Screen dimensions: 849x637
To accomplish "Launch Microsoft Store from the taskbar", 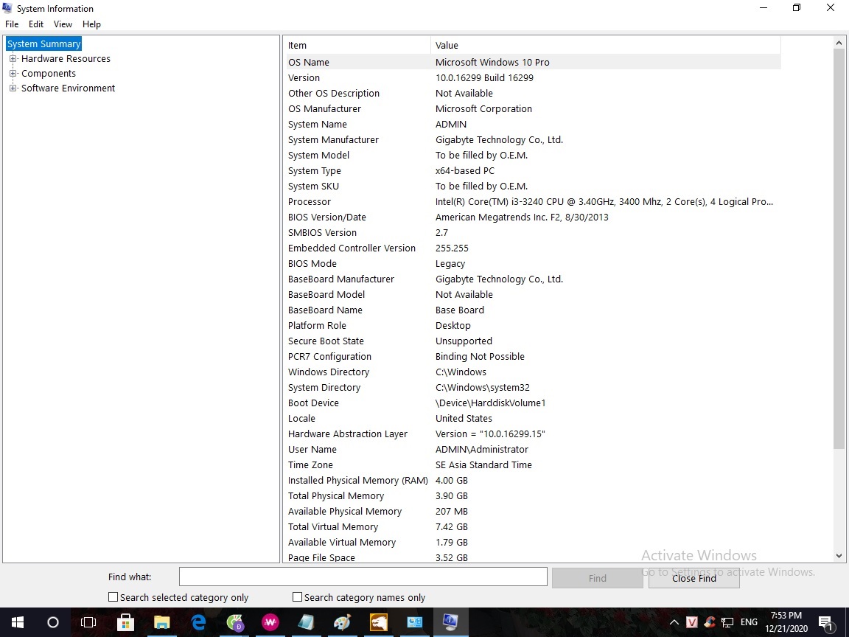I will (125, 622).
